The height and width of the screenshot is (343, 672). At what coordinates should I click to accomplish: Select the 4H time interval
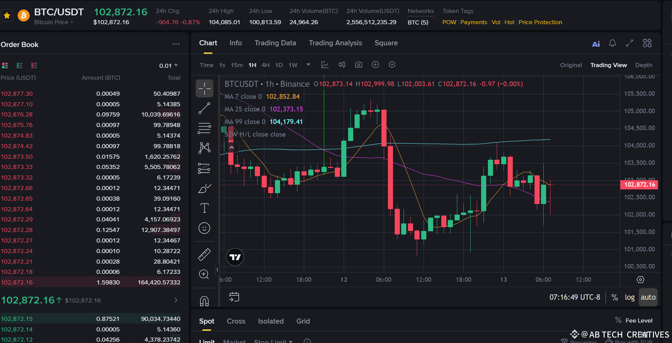click(266, 65)
